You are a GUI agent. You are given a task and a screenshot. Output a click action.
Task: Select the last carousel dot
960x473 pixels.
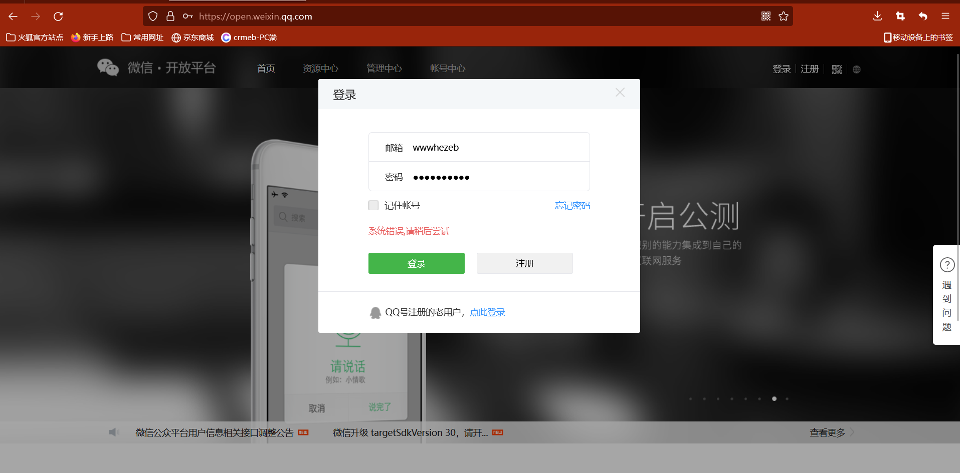[x=787, y=399]
